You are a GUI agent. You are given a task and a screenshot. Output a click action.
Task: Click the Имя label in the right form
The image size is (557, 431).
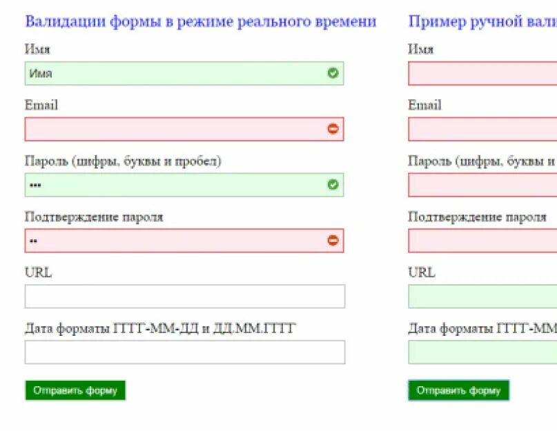(x=420, y=50)
